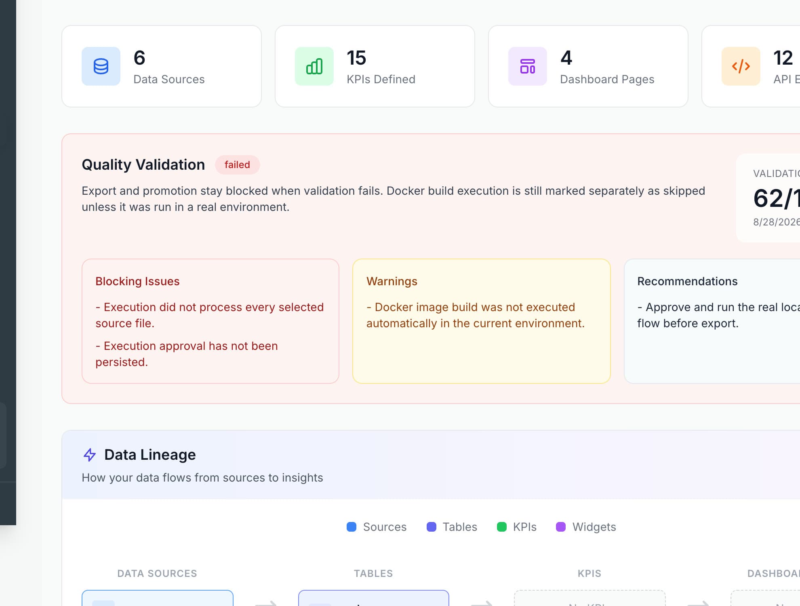This screenshot has height=606, width=800.
Task: Click the Quality Validation heading
Action: coord(143,165)
